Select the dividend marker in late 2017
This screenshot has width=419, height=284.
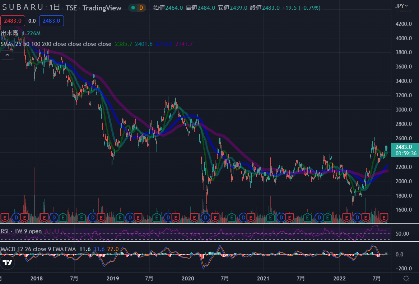click(16, 218)
